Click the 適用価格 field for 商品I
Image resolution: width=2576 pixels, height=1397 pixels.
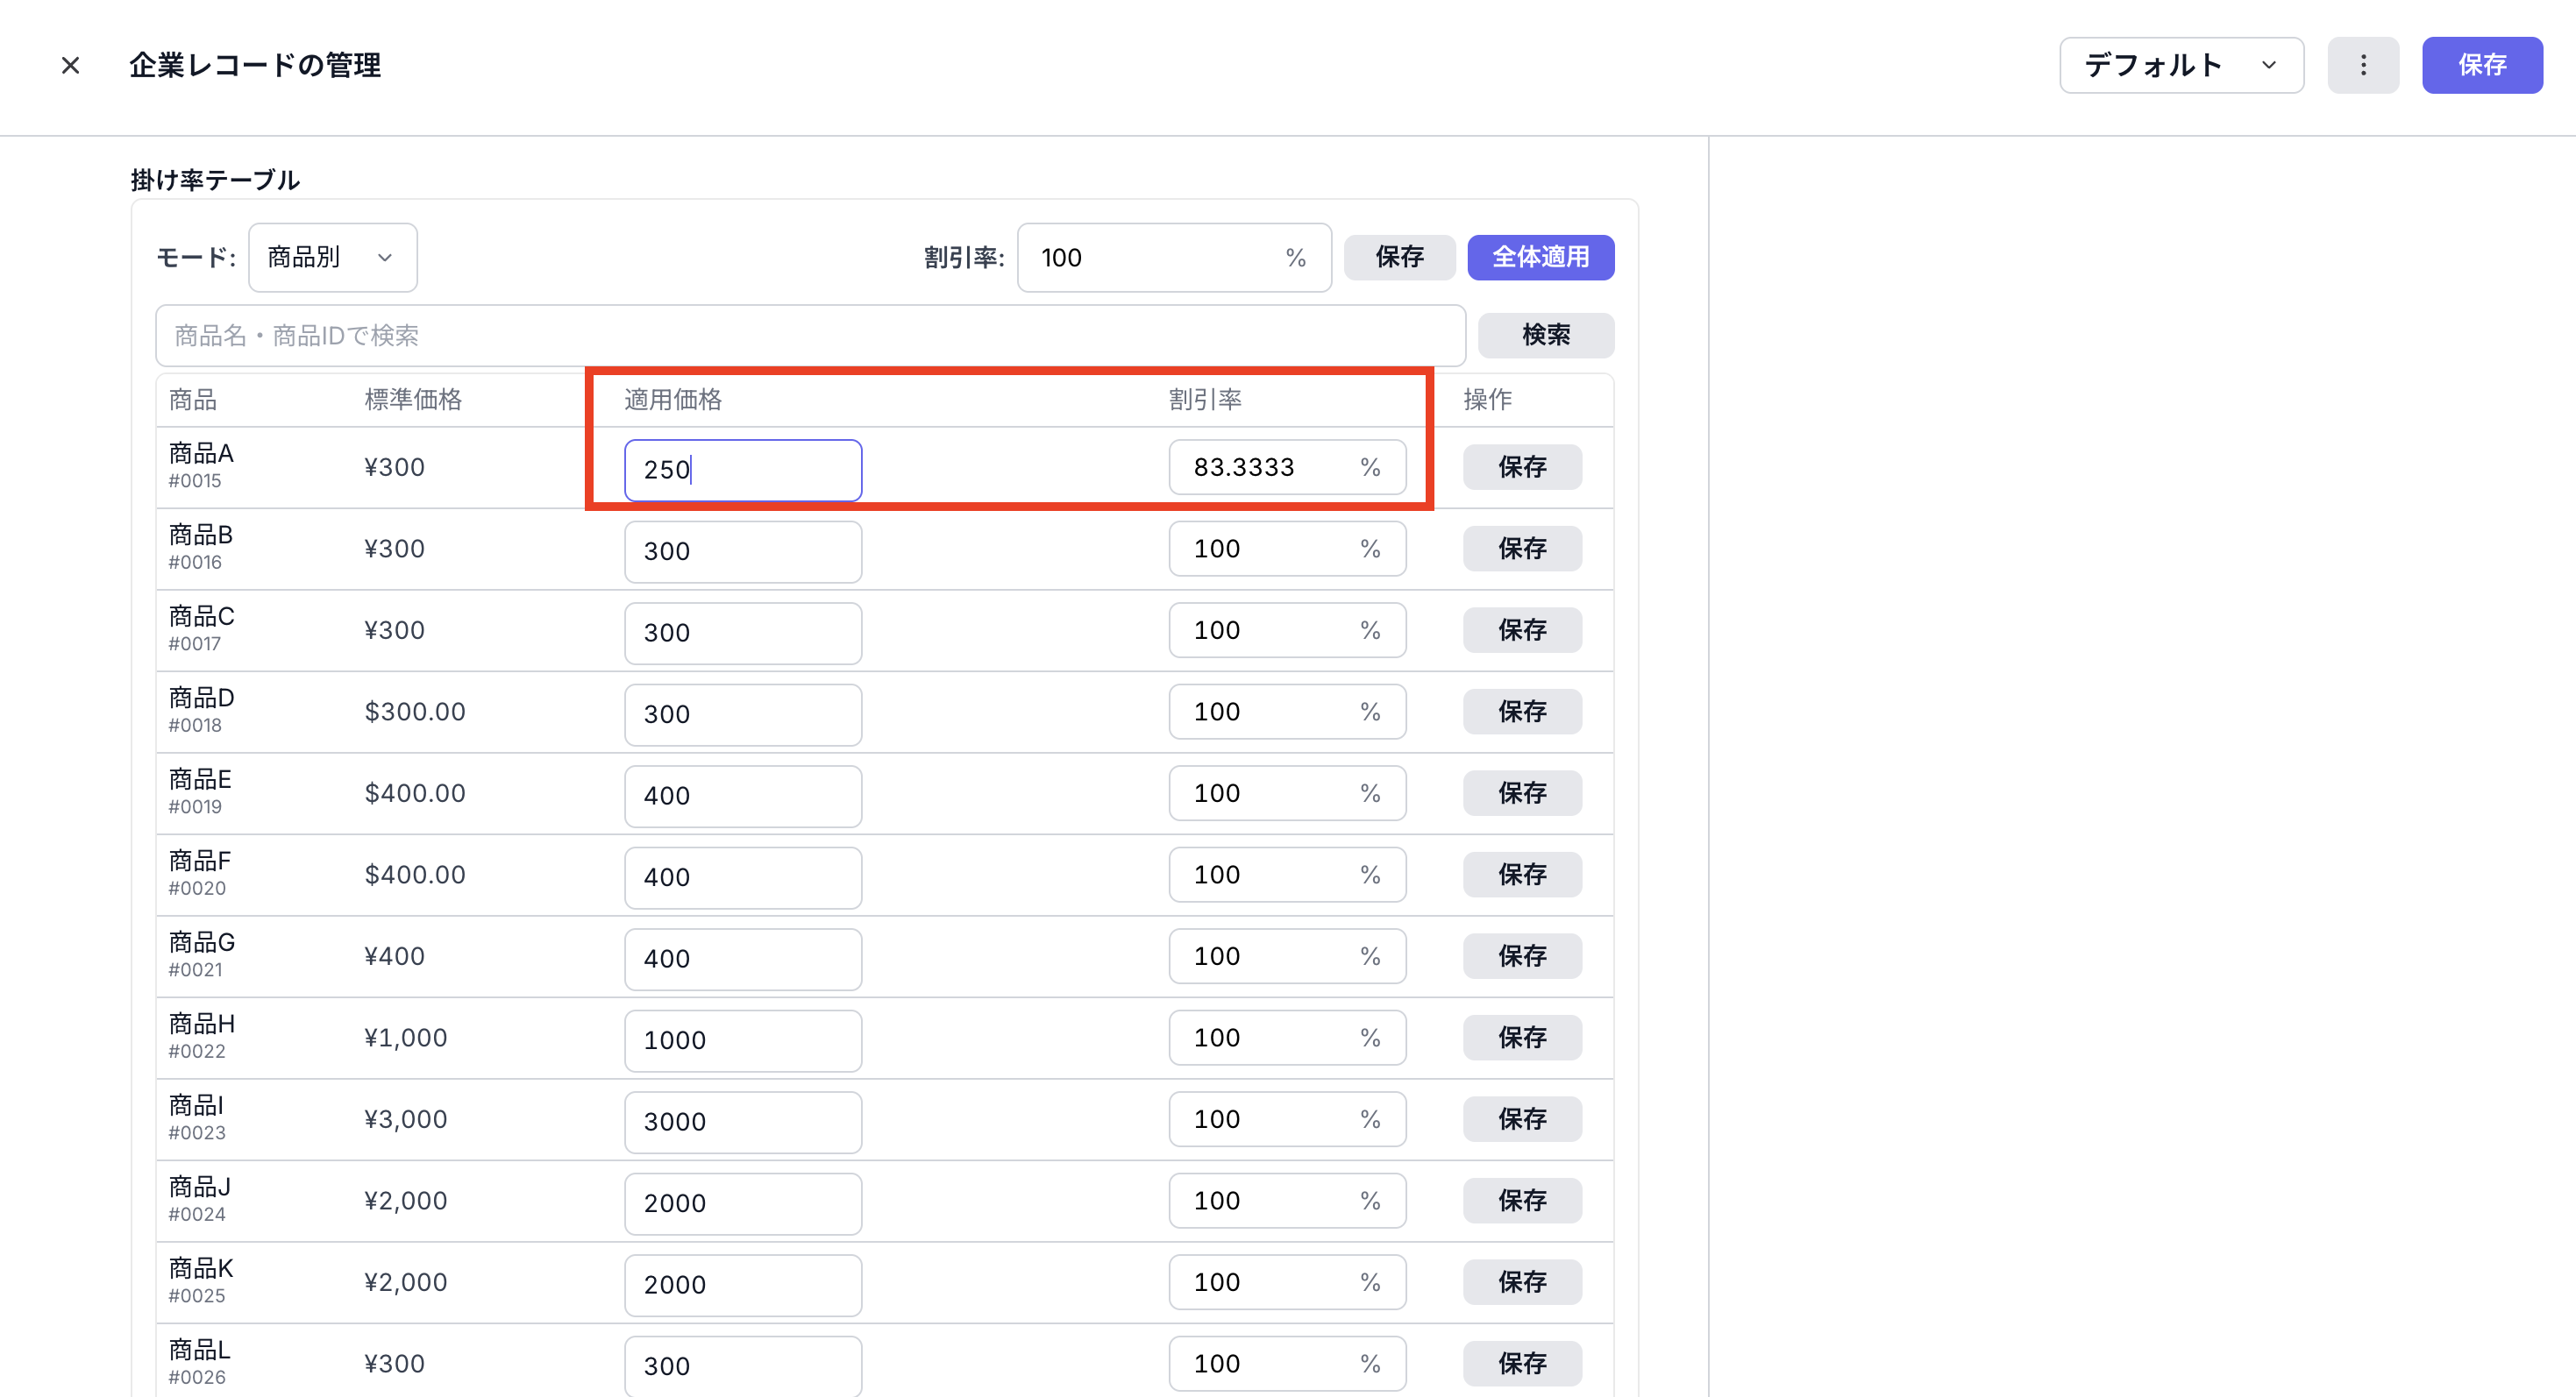click(x=742, y=1122)
